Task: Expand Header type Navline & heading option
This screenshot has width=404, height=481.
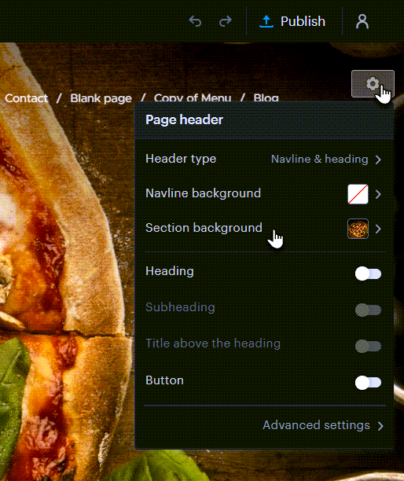Action: [x=325, y=159]
